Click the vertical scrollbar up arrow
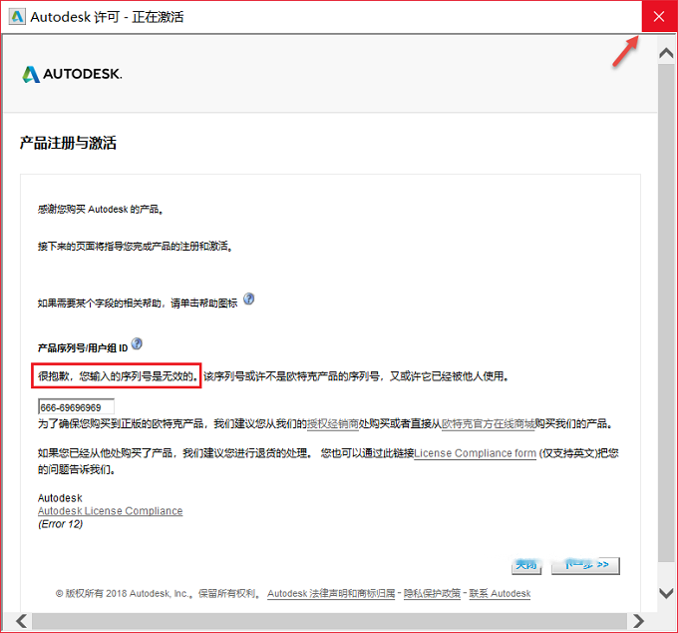The height and width of the screenshot is (633, 678). coord(666,53)
